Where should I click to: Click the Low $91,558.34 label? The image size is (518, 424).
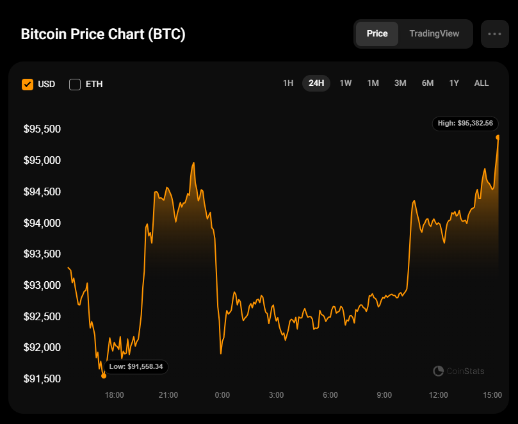click(x=136, y=367)
